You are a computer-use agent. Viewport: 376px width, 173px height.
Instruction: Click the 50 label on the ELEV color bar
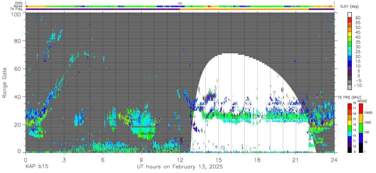(358, 27)
